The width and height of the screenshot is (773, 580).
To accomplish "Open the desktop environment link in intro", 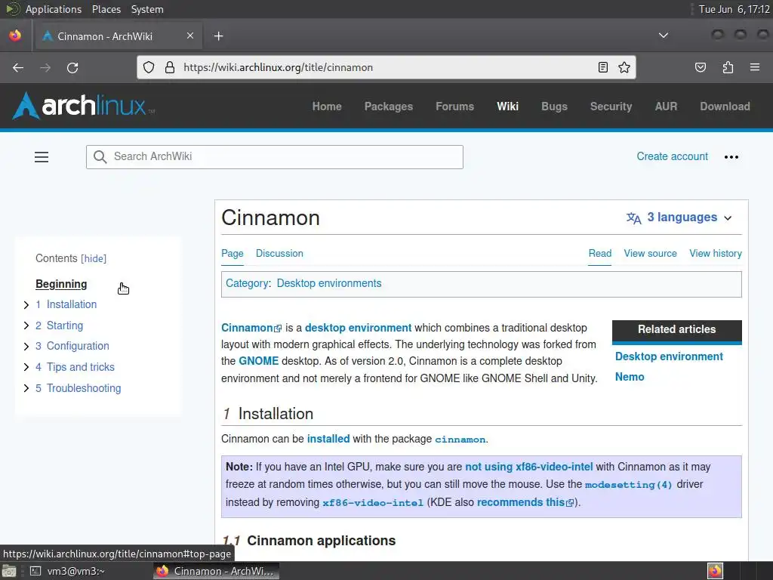I will tap(358, 328).
